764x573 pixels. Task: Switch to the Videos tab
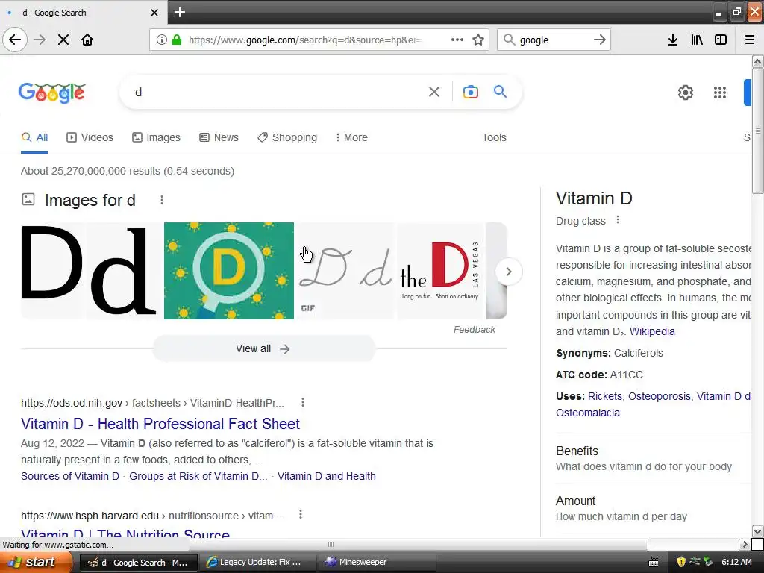(90, 137)
